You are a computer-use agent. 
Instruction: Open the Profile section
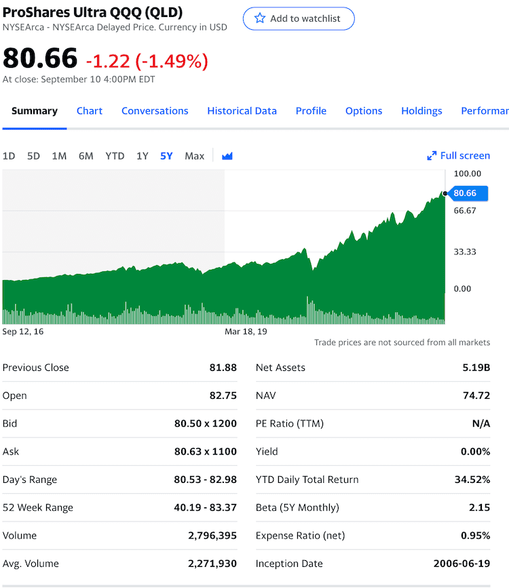point(311,111)
